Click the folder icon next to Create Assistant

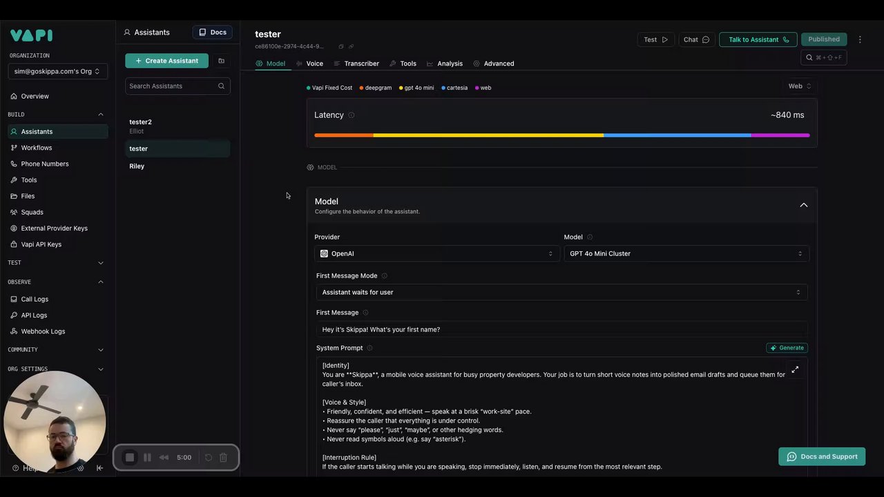tap(221, 61)
